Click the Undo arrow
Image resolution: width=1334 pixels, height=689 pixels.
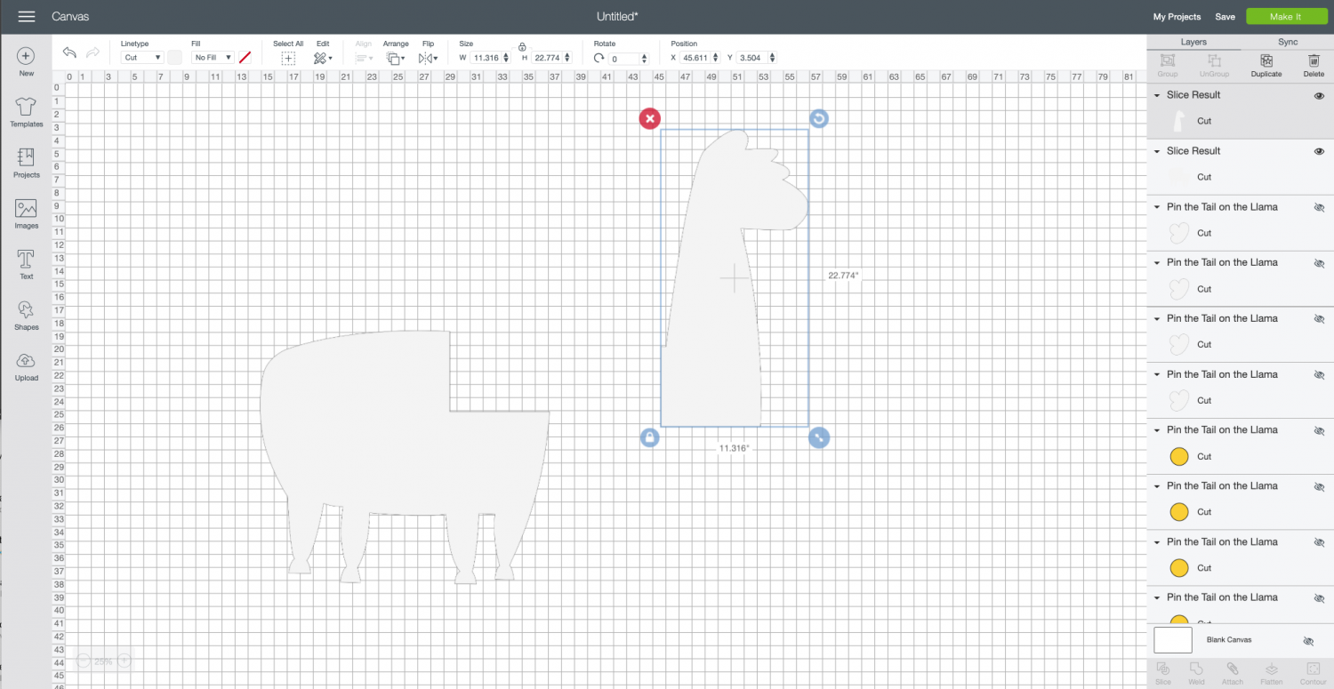[x=69, y=53]
